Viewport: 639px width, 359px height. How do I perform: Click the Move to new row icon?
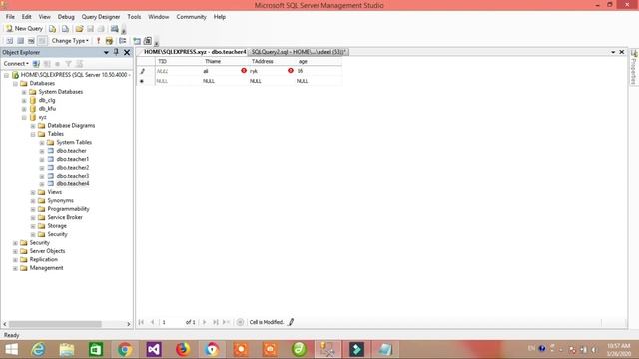pos(226,322)
